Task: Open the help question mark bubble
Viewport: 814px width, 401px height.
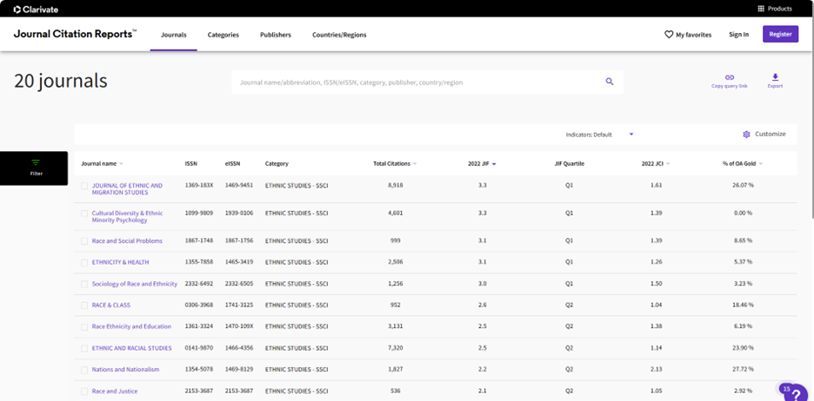Action: click(x=797, y=393)
